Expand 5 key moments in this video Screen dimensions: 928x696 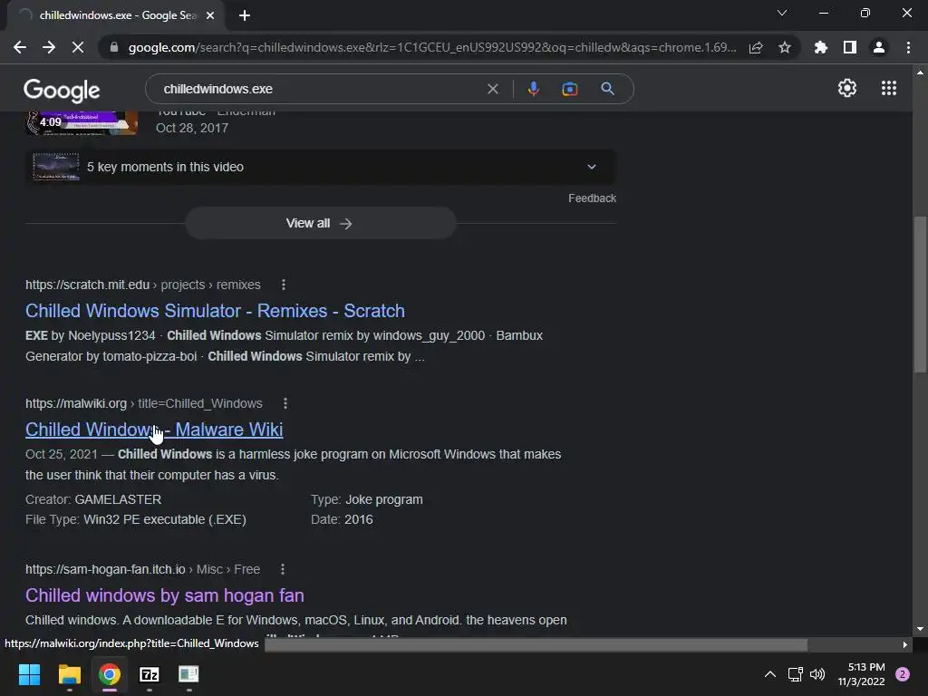320,167
